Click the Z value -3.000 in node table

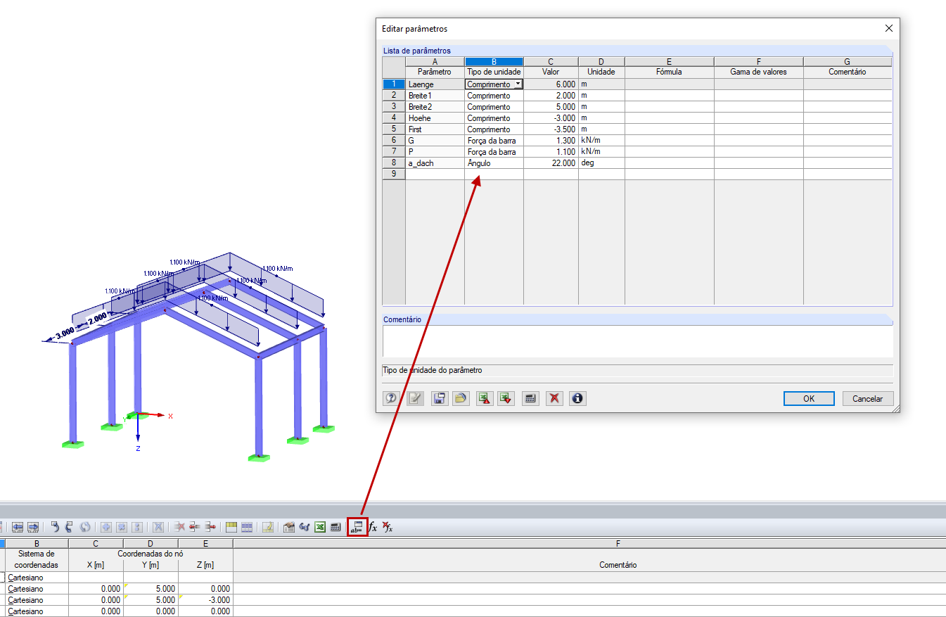pyautogui.click(x=205, y=600)
